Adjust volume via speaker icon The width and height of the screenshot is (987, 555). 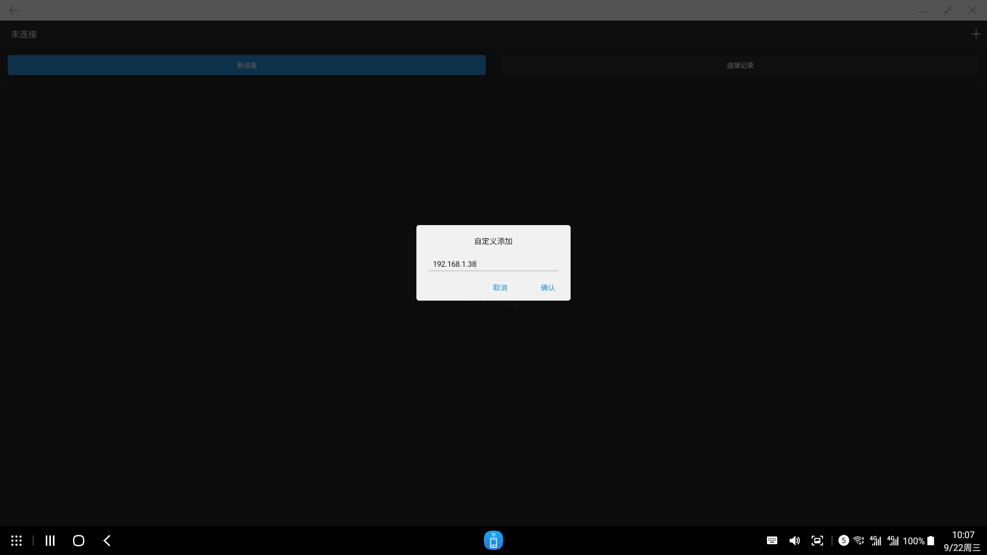coord(795,541)
